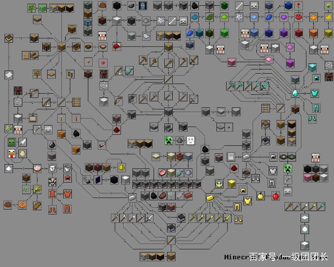Image resolution: width=334 pixels, height=267 pixels.
Task: Click the cake icon
Action: tap(37, 168)
